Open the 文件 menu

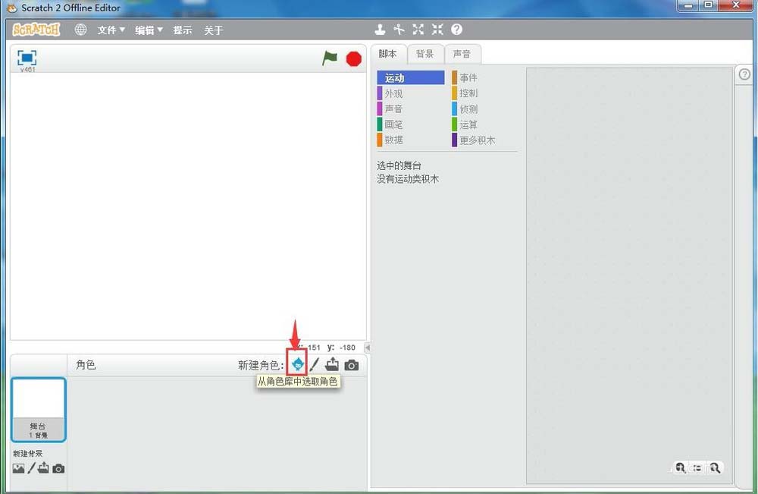pos(108,30)
